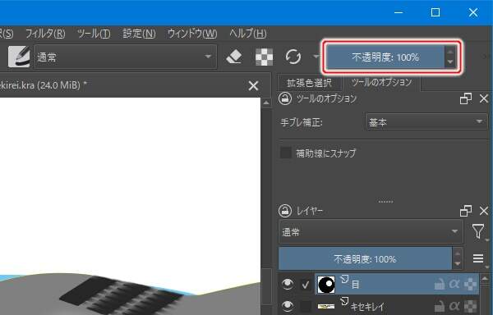Image resolution: width=493 pixels, height=315 pixels.
Task: Close the kirei.kra document tab
Action: tap(253, 85)
